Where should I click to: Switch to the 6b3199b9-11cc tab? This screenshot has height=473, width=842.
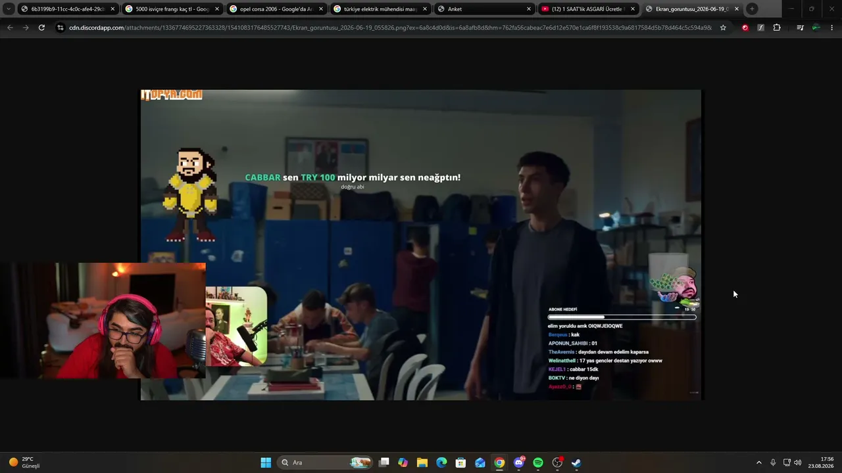point(68,9)
